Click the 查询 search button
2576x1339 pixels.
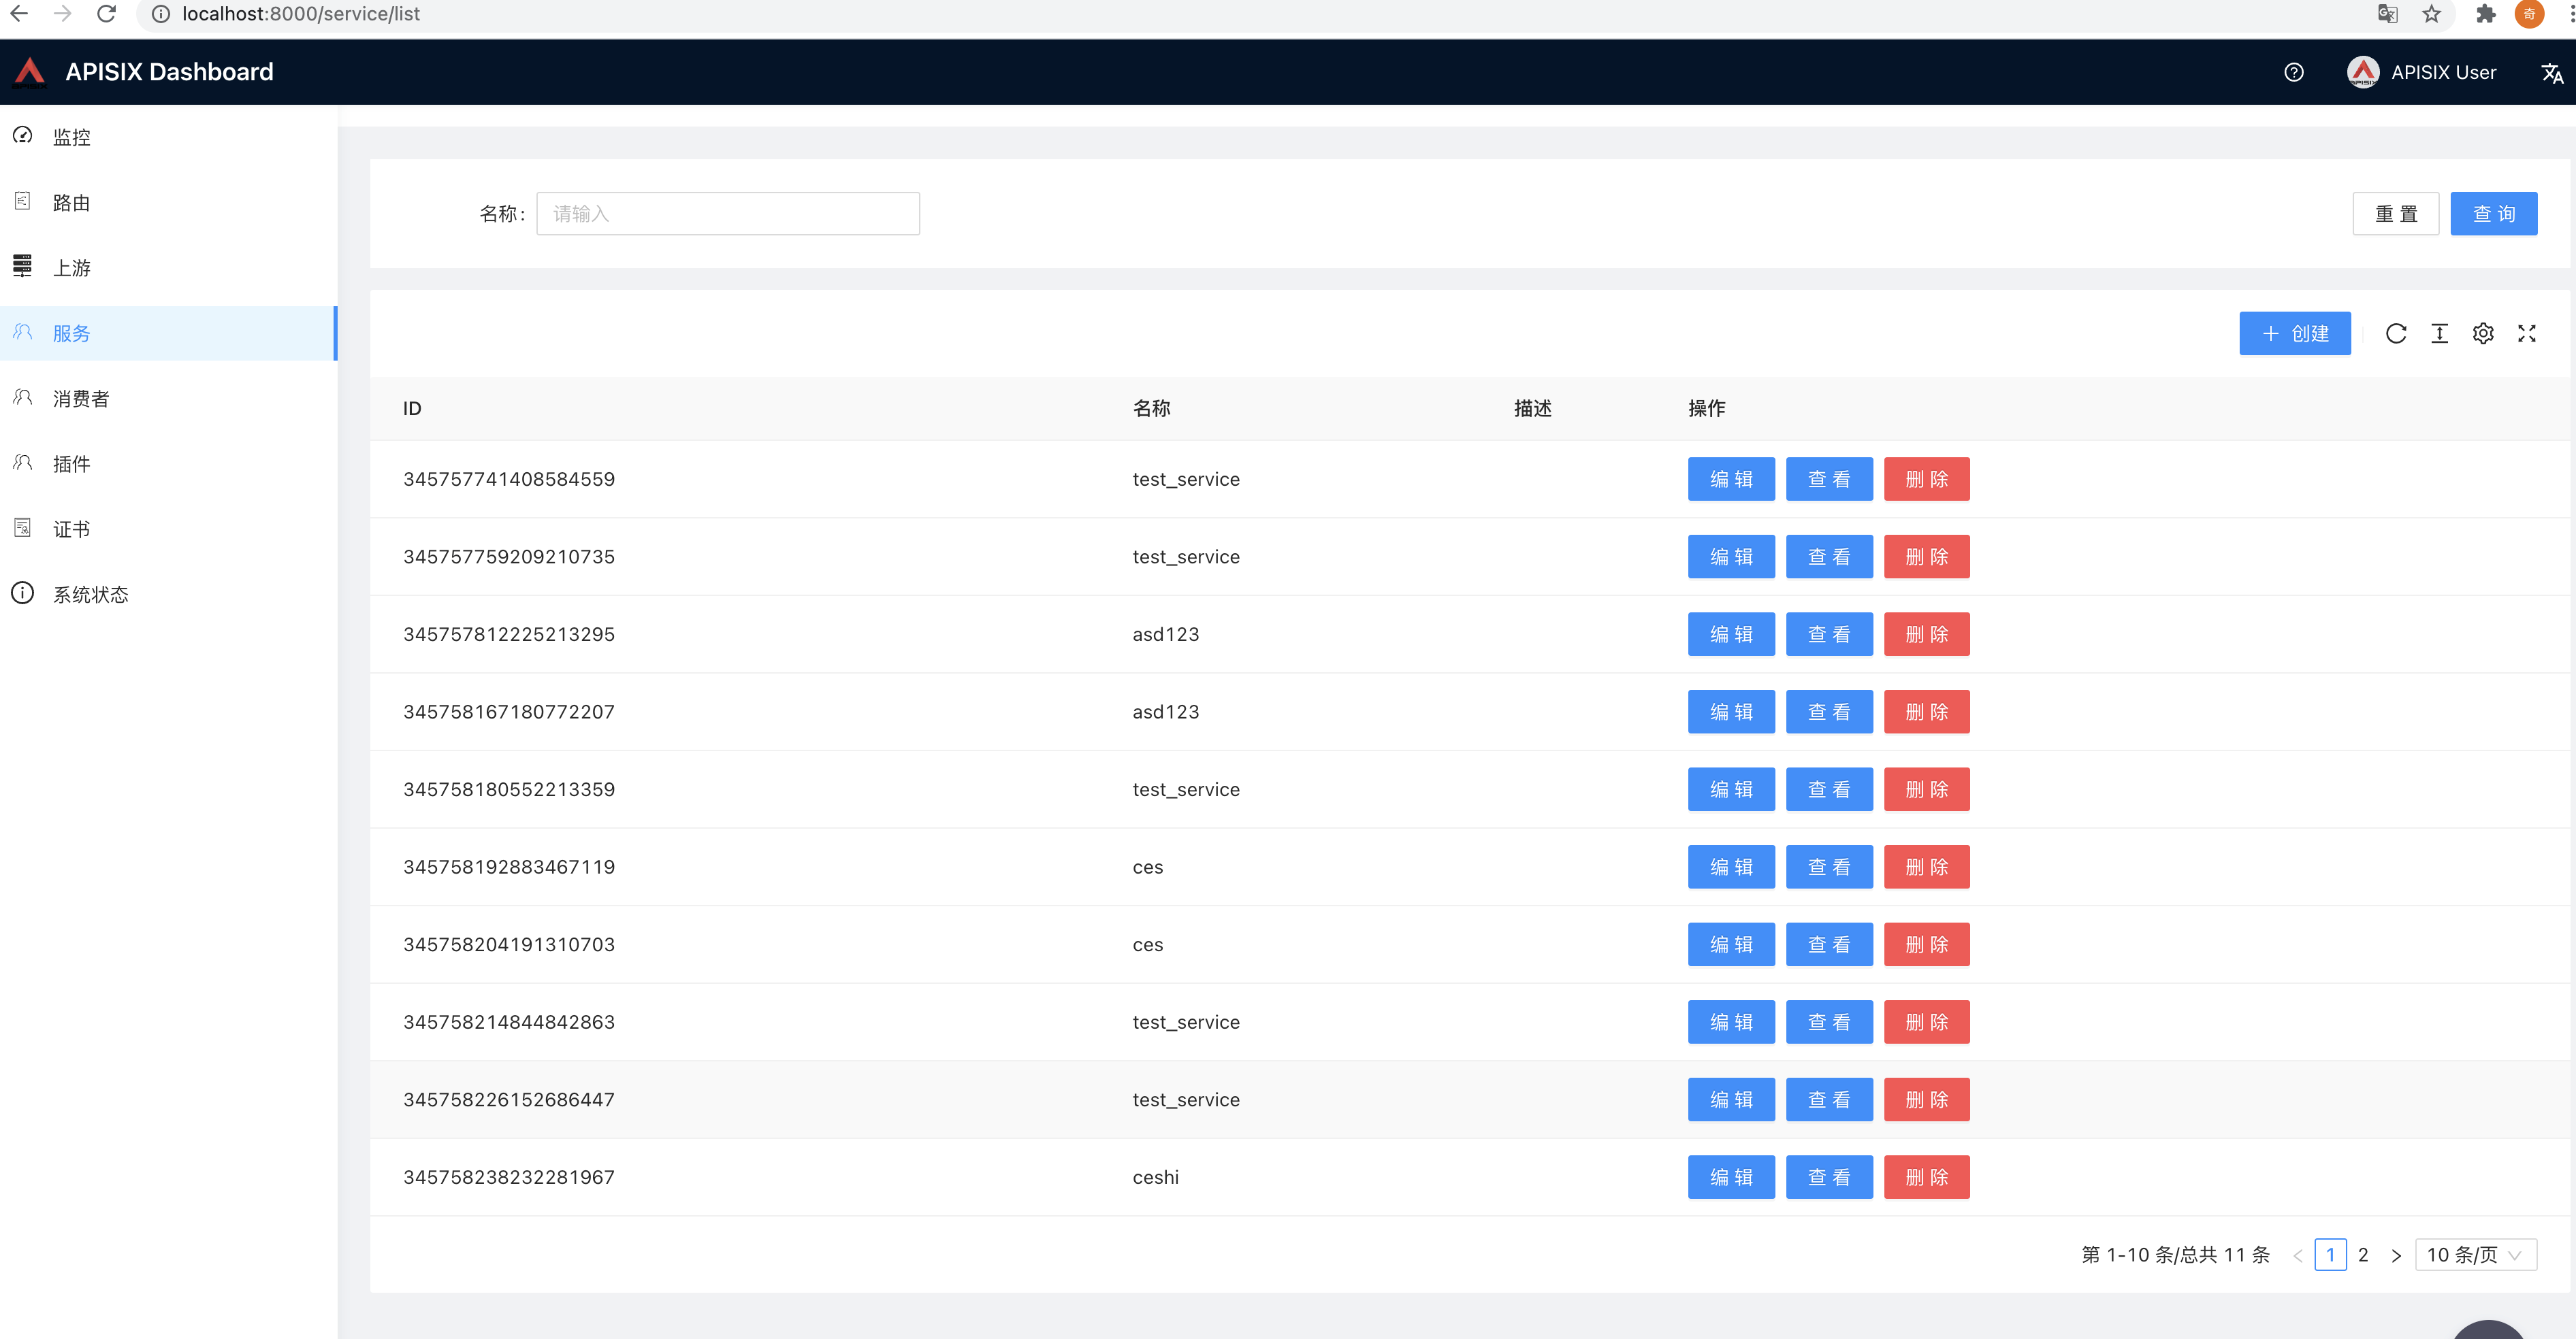click(2493, 214)
